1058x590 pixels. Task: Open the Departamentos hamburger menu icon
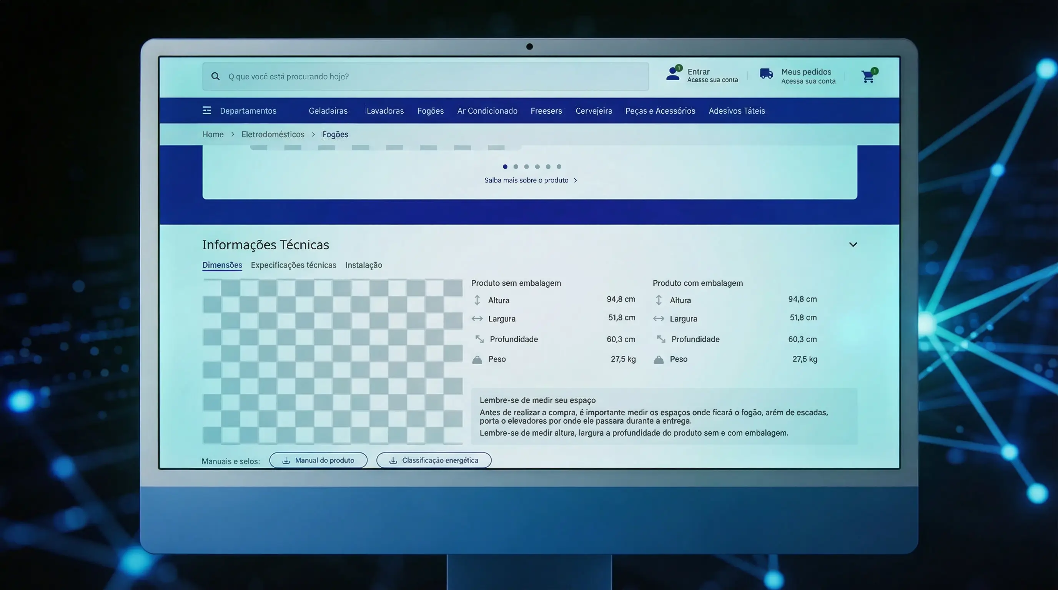(x=207, y=110)
